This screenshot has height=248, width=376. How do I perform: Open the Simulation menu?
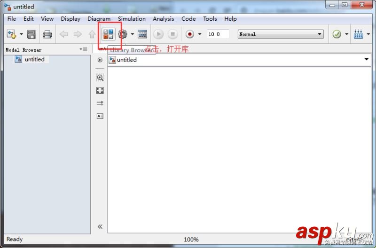[x=132, y=19]
